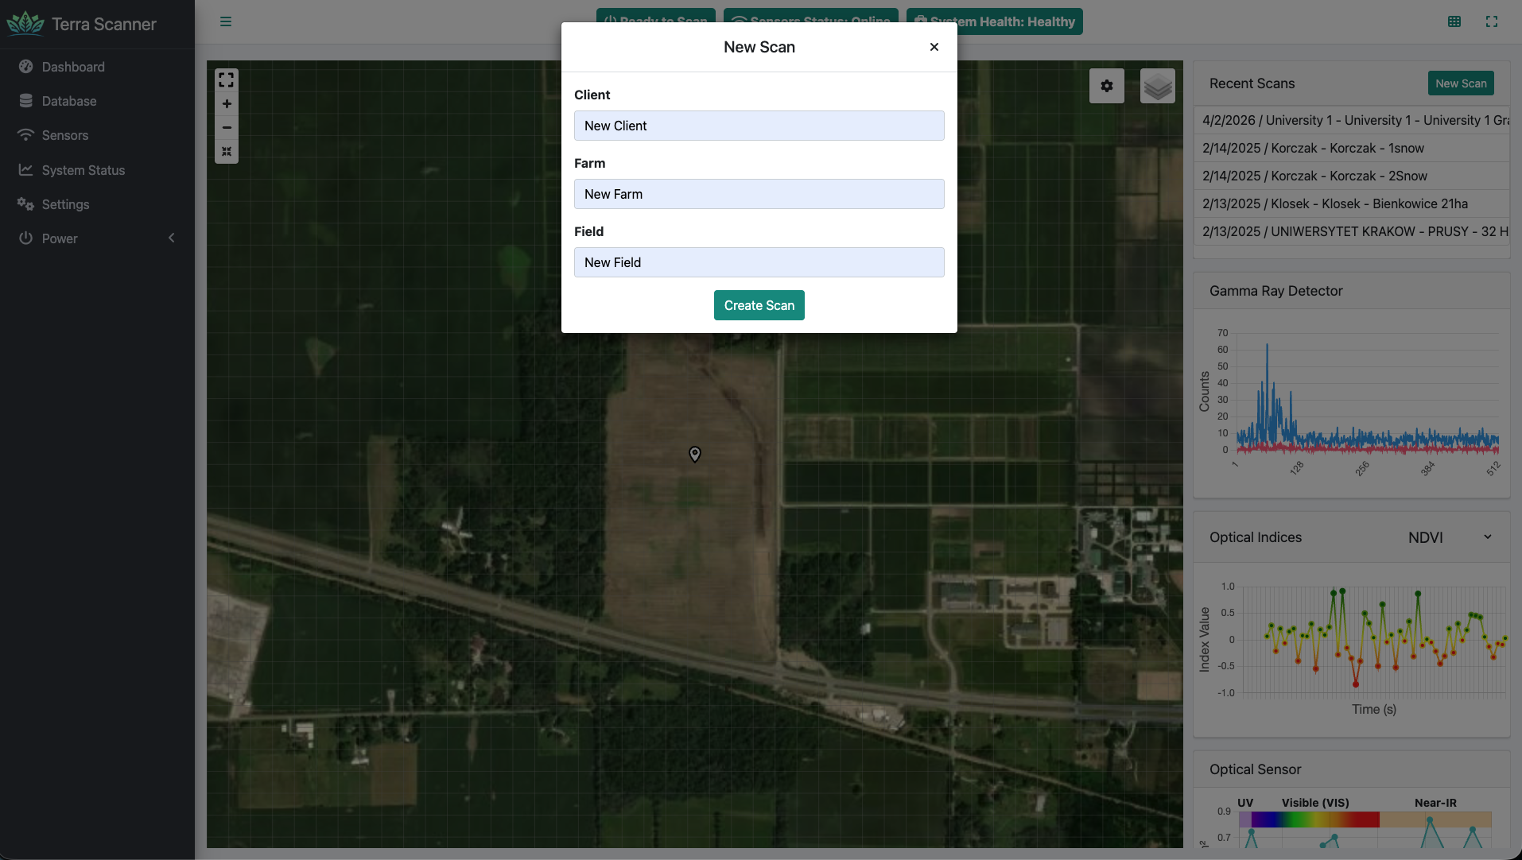
Task: Open the New Client selector
Action: click(759, 126)
